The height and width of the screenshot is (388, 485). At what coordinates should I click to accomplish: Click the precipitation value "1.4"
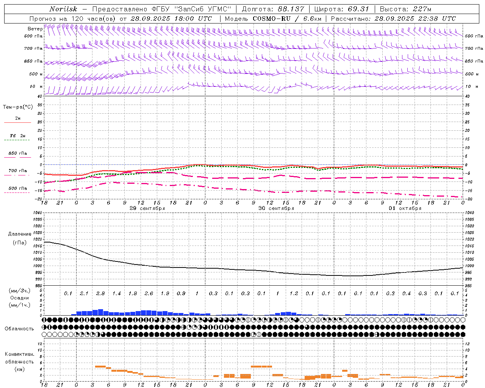point(116,293)
